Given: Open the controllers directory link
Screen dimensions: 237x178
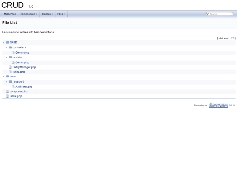Looking at the screenshot, I should click(x=19, y=47).
